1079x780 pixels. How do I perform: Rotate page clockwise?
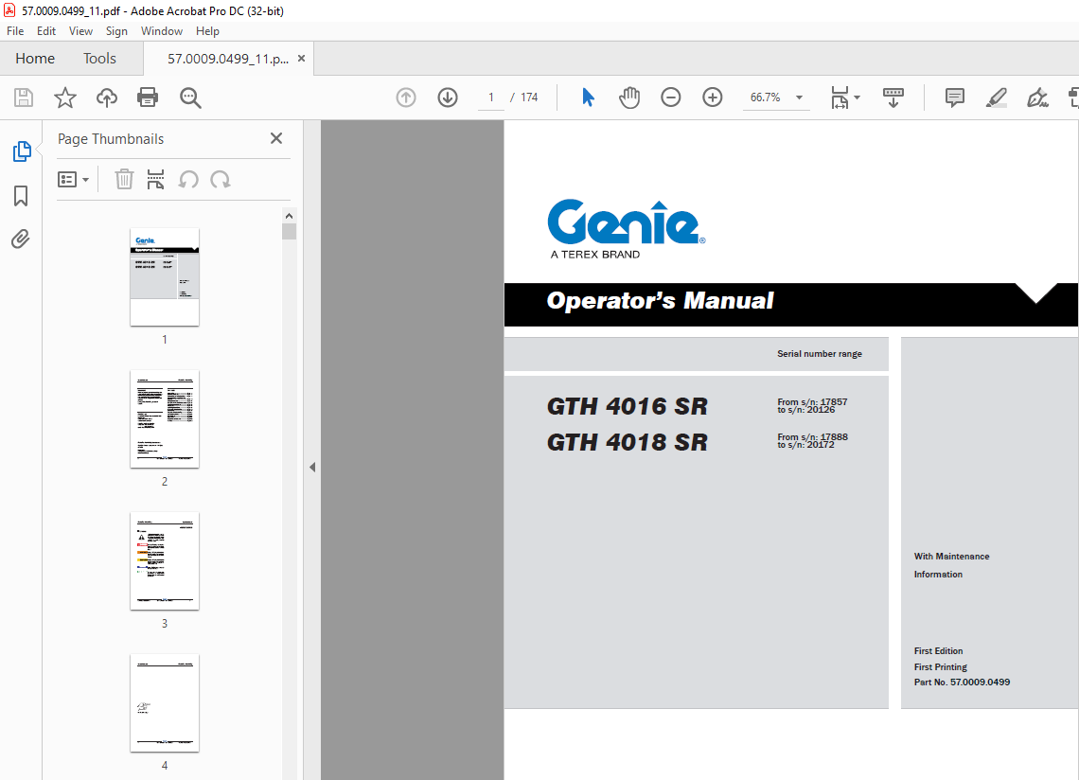[x=221, y=180]
